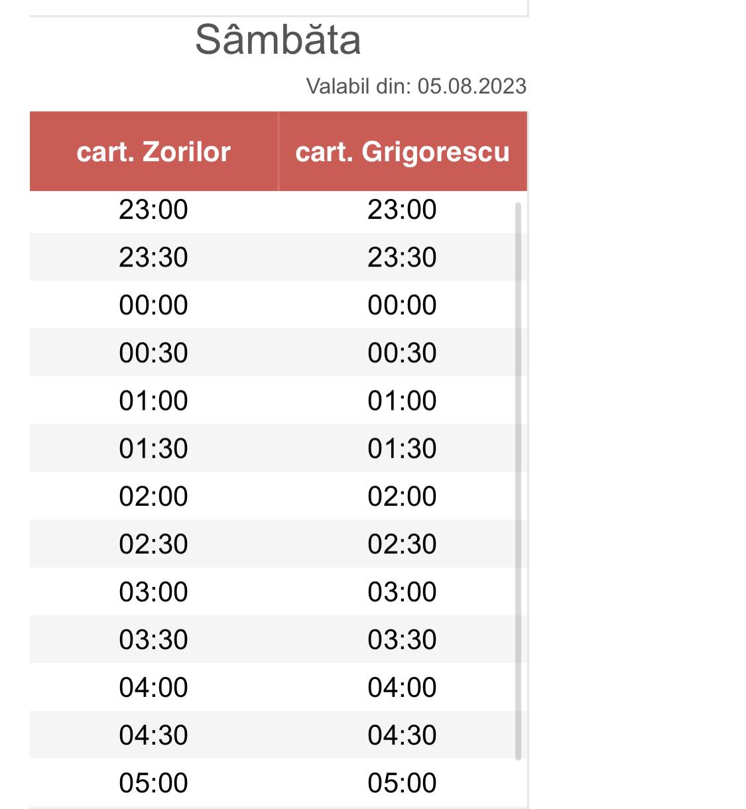This screenshot has height=809, width=746.
Task: Click 02:30 in the Grigorescu column
Action: pyautogui.click(x=402, y=544)
